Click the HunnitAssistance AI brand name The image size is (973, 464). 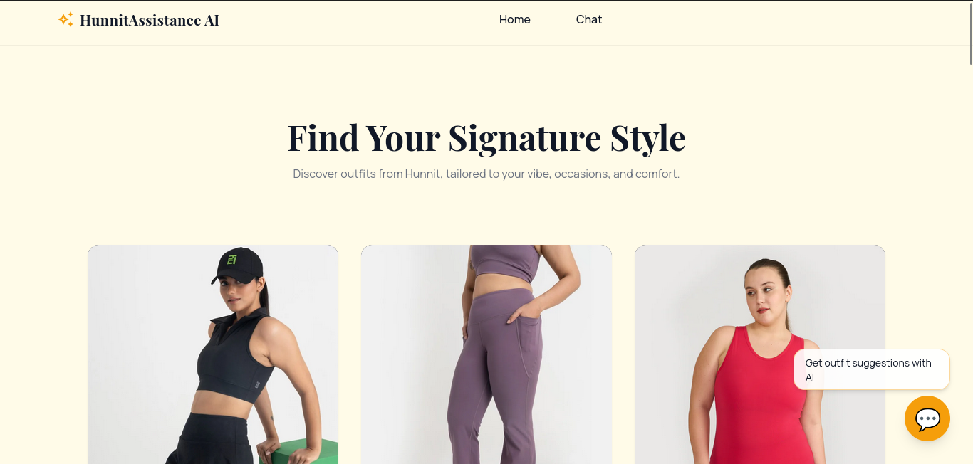coord(150,20)
